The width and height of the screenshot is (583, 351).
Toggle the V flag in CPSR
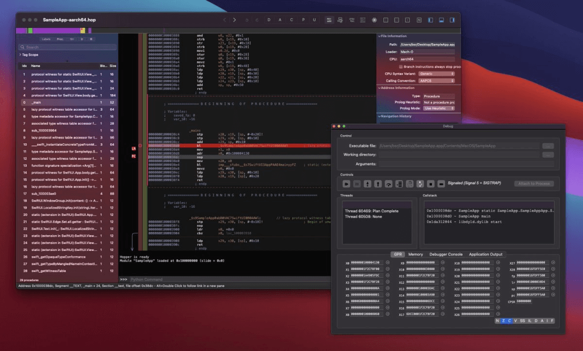(515, 321)
